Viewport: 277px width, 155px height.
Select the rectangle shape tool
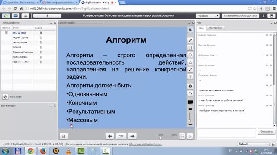pyautogui.click(x=190, y=48)
